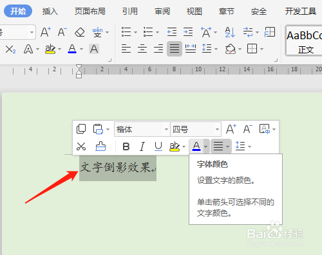This screenshot has height=255, width=322.
Task: Click the sort A-Z icon
Action: (230, 32)
